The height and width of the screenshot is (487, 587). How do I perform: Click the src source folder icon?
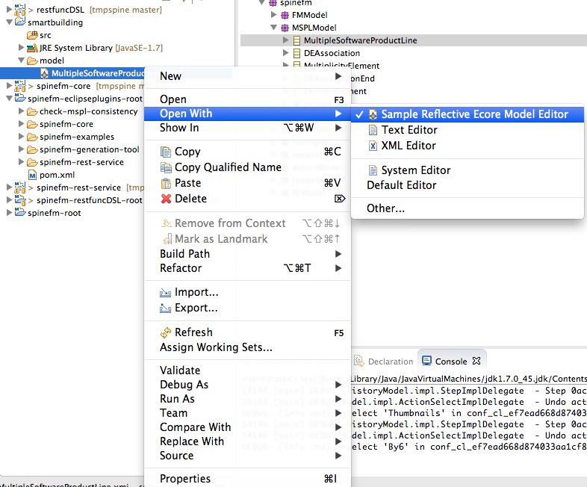32,35
